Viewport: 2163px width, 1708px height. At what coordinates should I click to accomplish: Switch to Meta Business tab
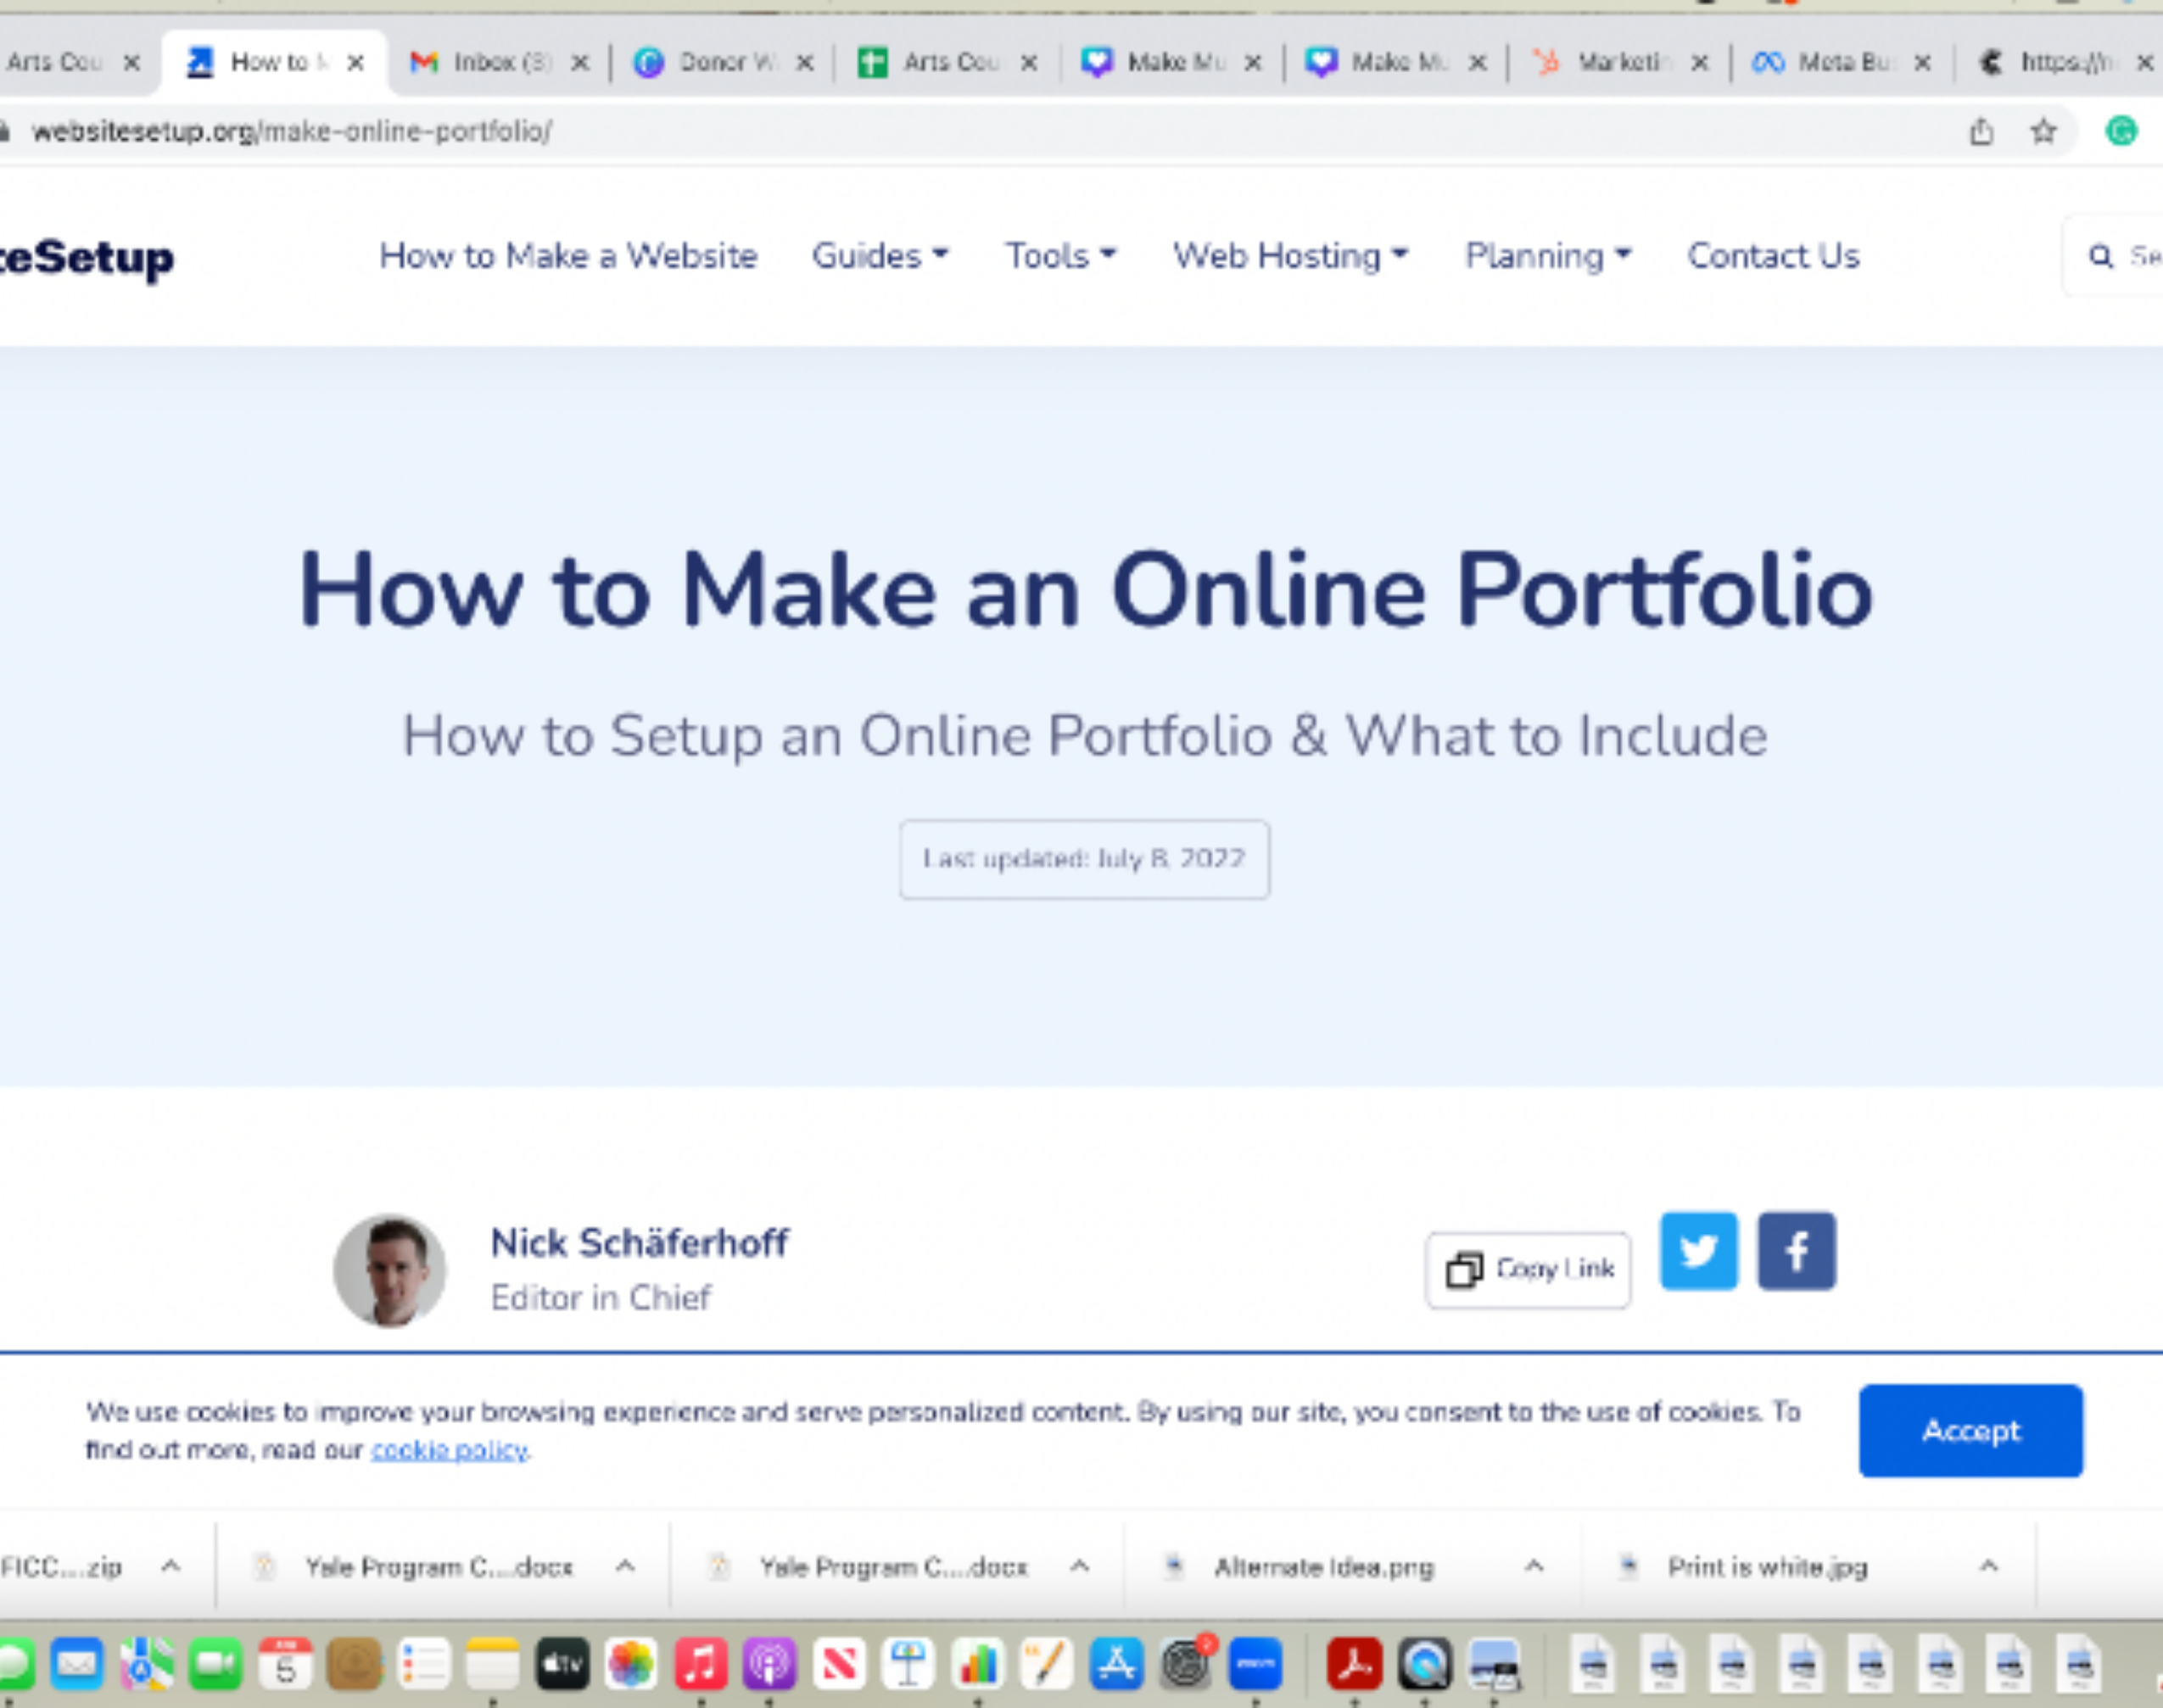click(x=1840, y=62)
